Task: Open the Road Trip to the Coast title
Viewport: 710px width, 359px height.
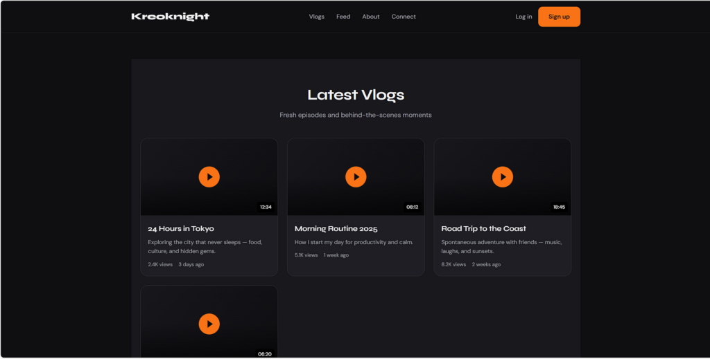Action: (x=483, y=228)
